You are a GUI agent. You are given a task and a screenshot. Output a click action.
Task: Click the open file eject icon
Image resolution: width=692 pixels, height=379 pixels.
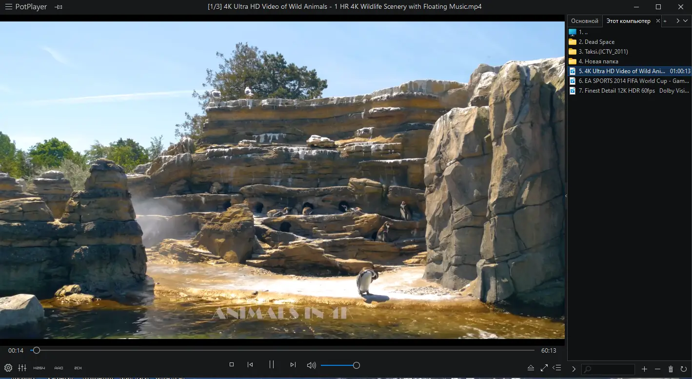tap(531, 368)
